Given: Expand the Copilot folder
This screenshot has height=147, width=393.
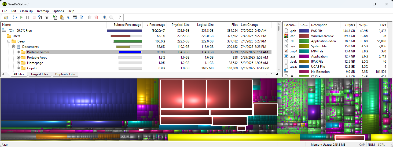Looking at the screenshot, I should (x=19, y=68).
